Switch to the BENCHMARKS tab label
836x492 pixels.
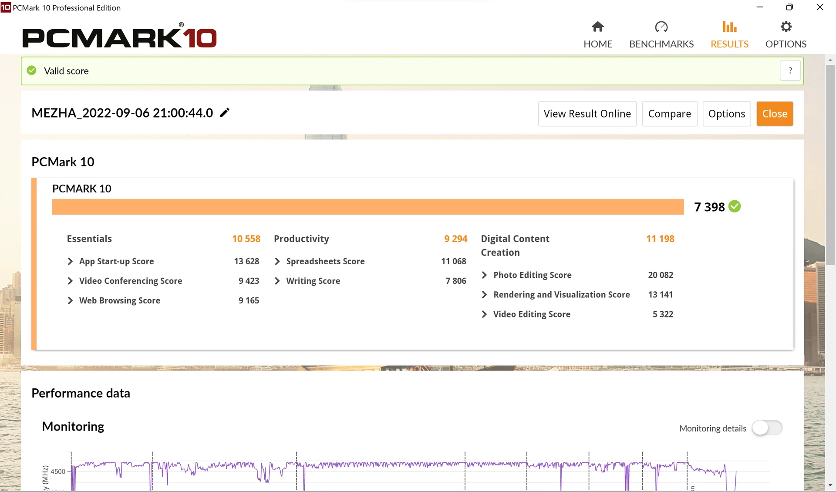[661, 44]
